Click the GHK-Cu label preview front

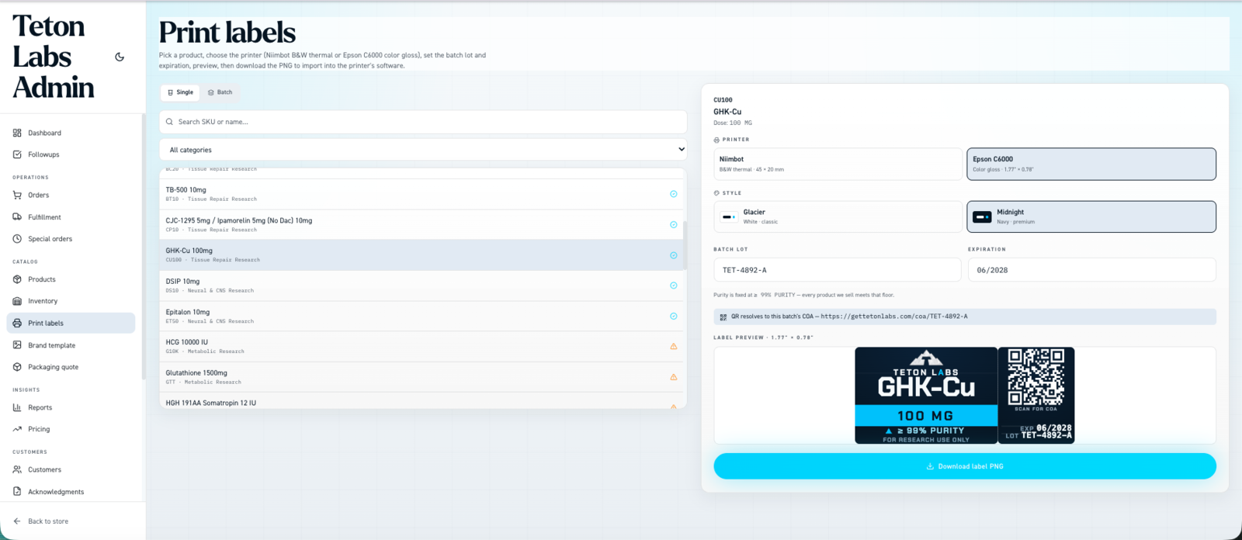[926, 396]
